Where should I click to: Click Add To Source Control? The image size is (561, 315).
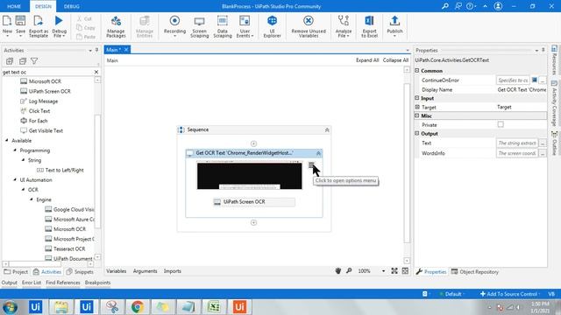point(509,294)
